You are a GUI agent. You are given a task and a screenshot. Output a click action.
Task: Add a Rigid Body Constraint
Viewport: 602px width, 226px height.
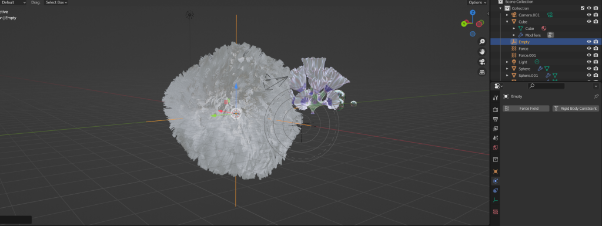[576, 109]
